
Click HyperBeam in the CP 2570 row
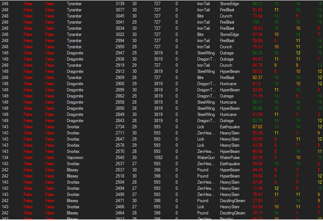[230, 151]
